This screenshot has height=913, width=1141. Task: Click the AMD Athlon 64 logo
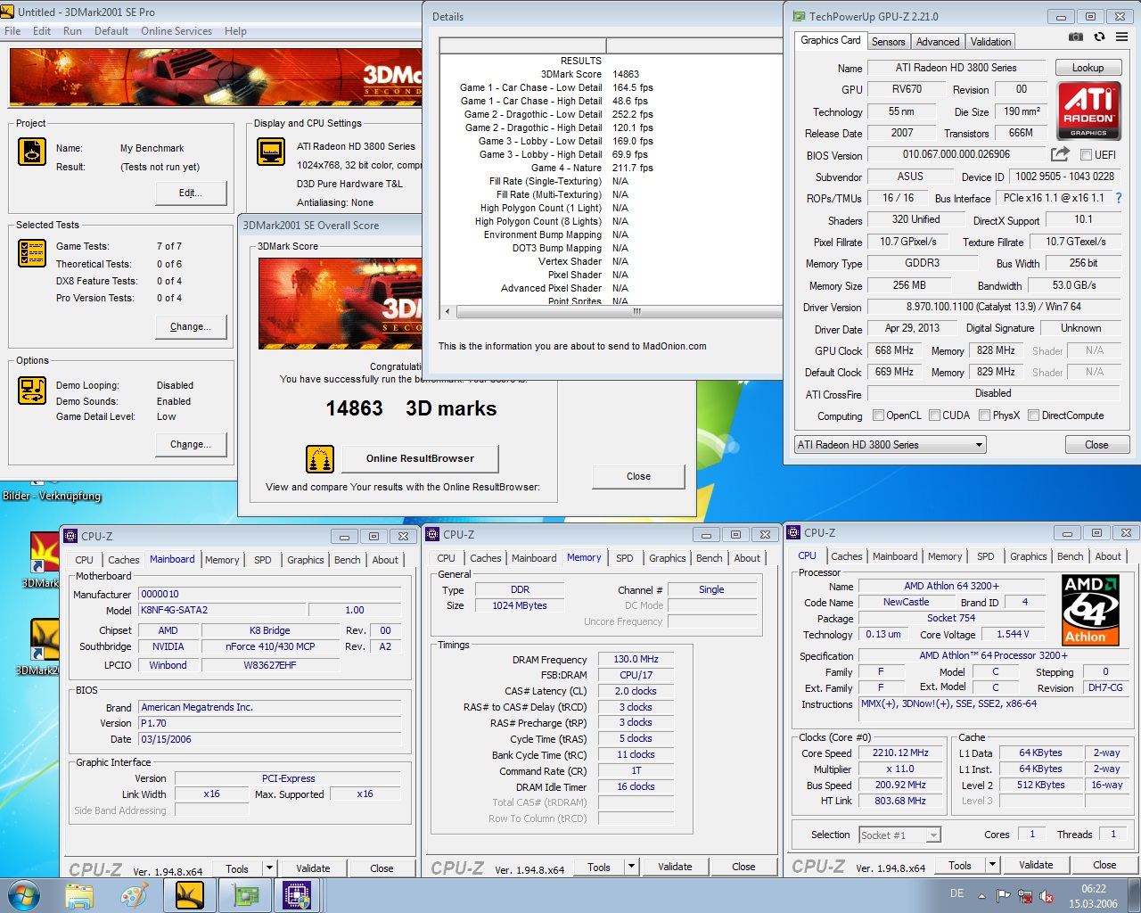(1090, 611)
